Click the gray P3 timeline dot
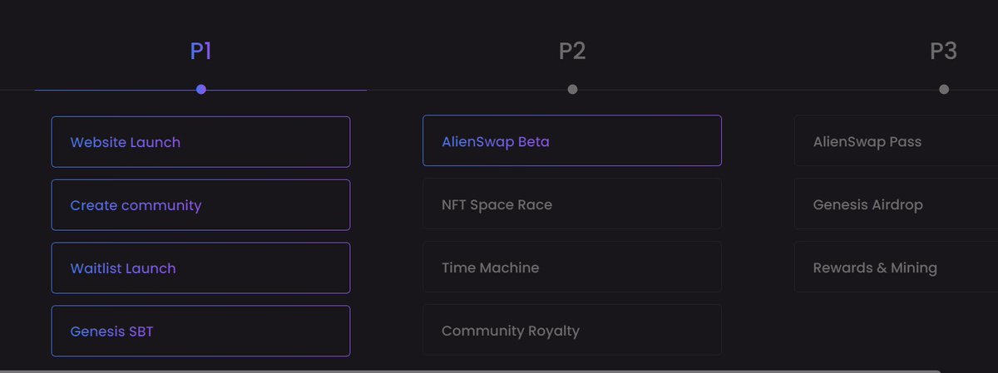 (x=944, y=89)
